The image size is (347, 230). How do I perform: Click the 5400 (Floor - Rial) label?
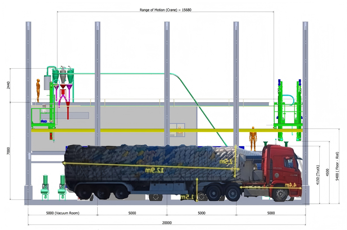tap(337, 166)
